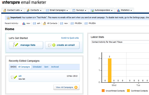Viewport: 149px width, 95px height.
Task: Expand the Email Campaigns dropdown arrow
Action: pos(67,10)
